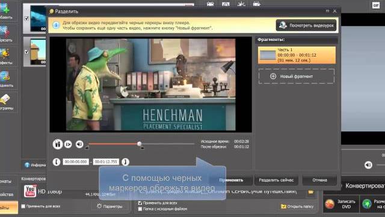Image resolution: width=385 pixels, height=217 pixels.
Task: Click the Применить button
Action: click(231, 180)
